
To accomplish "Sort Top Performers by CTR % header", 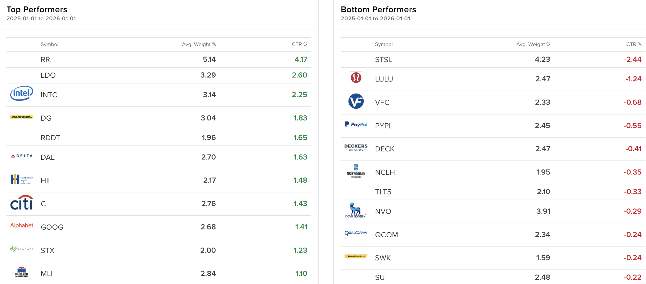I will (x=299, y=44).
